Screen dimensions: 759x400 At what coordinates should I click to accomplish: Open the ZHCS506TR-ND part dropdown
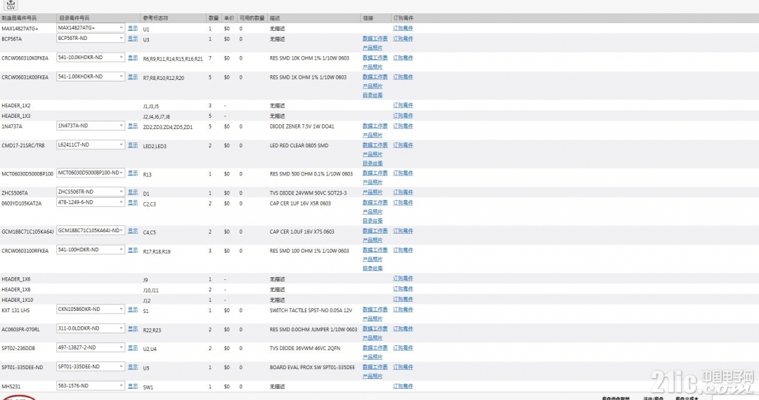coord(91,192)
